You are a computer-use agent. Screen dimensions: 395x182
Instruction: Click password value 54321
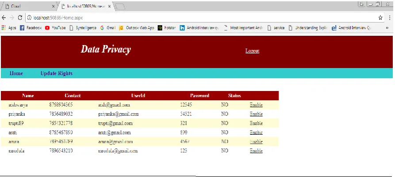[x=186, y=114]
